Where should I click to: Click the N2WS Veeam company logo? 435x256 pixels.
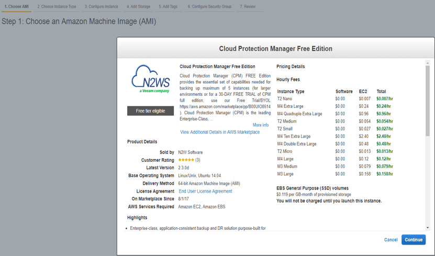tap(150, 79)
